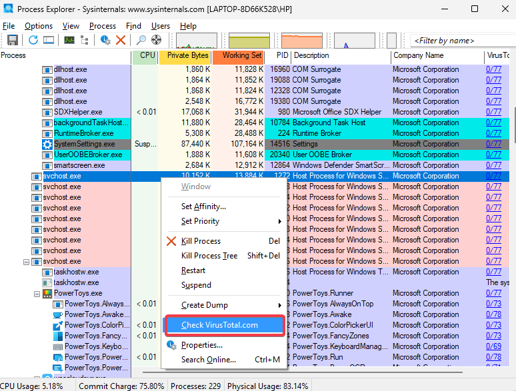516x391 pixels.
Task: Expand the Create Dump submenu arrow
Action: 280,305
